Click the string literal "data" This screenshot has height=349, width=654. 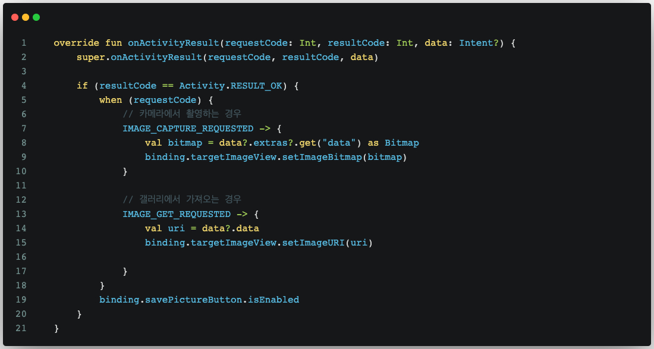(x=338, y=143)
